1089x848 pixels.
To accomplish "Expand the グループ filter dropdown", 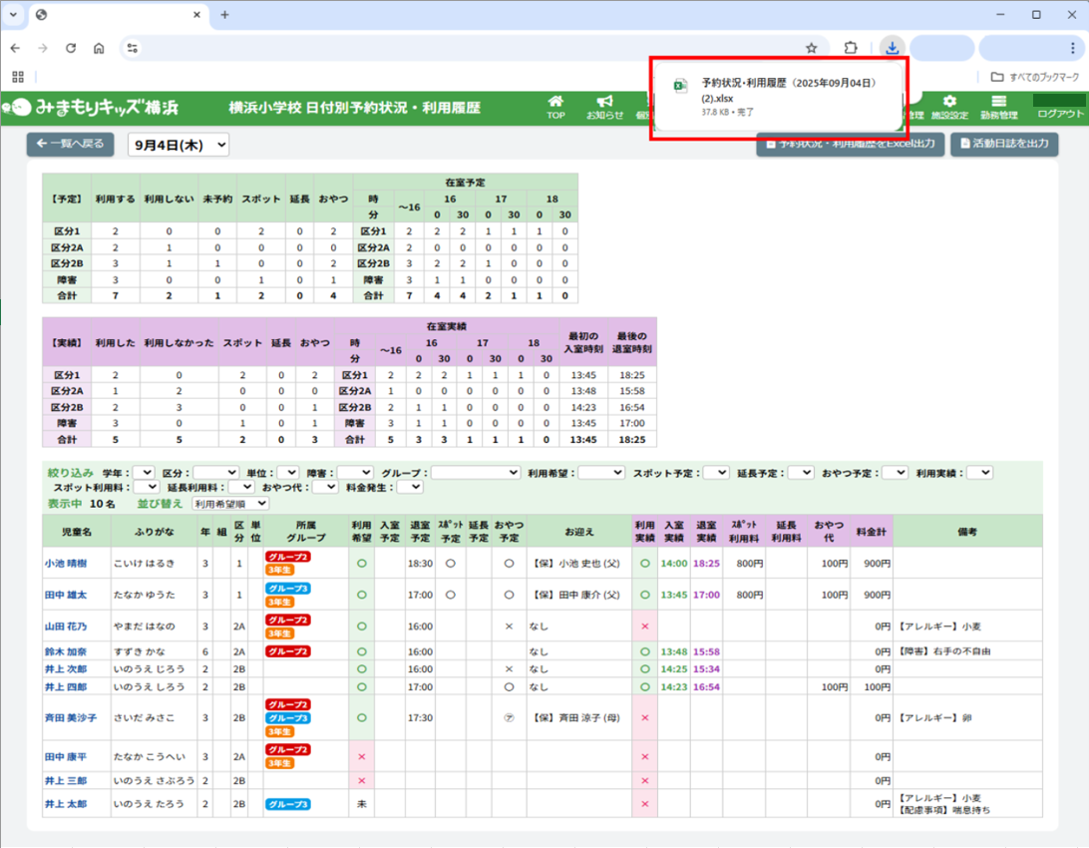I will (476, 472).
